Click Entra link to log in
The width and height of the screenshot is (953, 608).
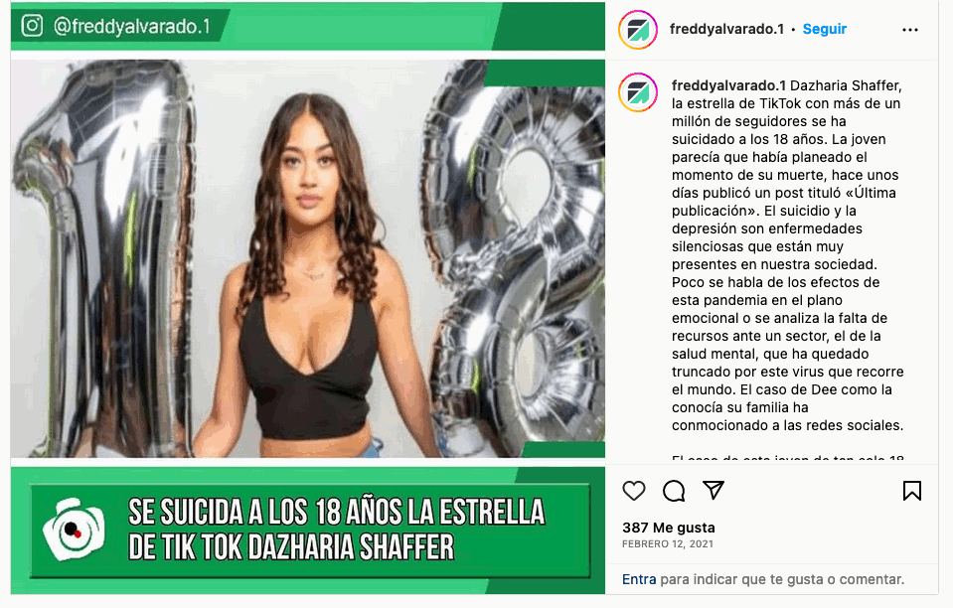(x=639, y=579)
